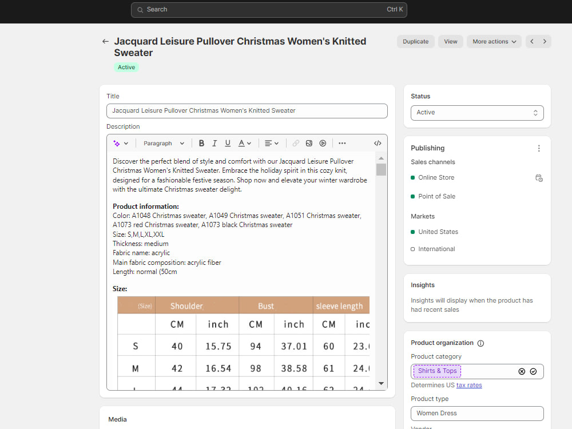572x429 pixels.
Task: Click the Product information heading
Action: (146, 206)
